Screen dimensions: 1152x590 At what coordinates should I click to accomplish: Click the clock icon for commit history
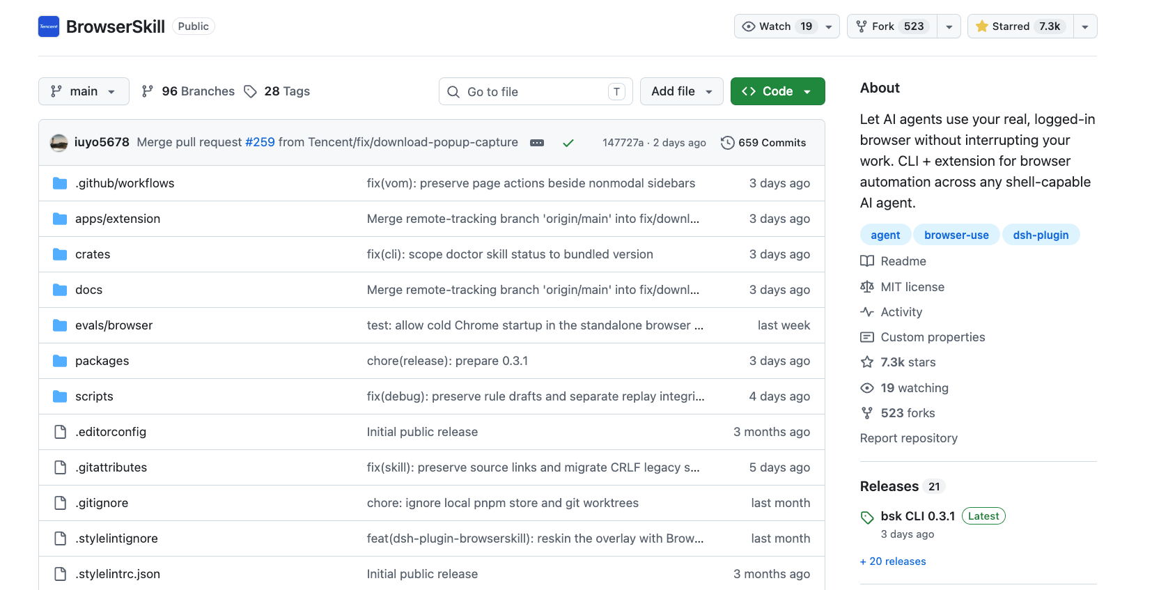(727, 143)
